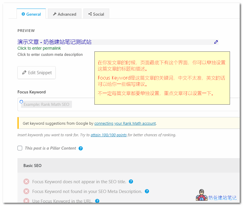Viewport: 243px width, 206px height.
Task: Click the attain 100/100 points link
Action: (x=110, y=134)
